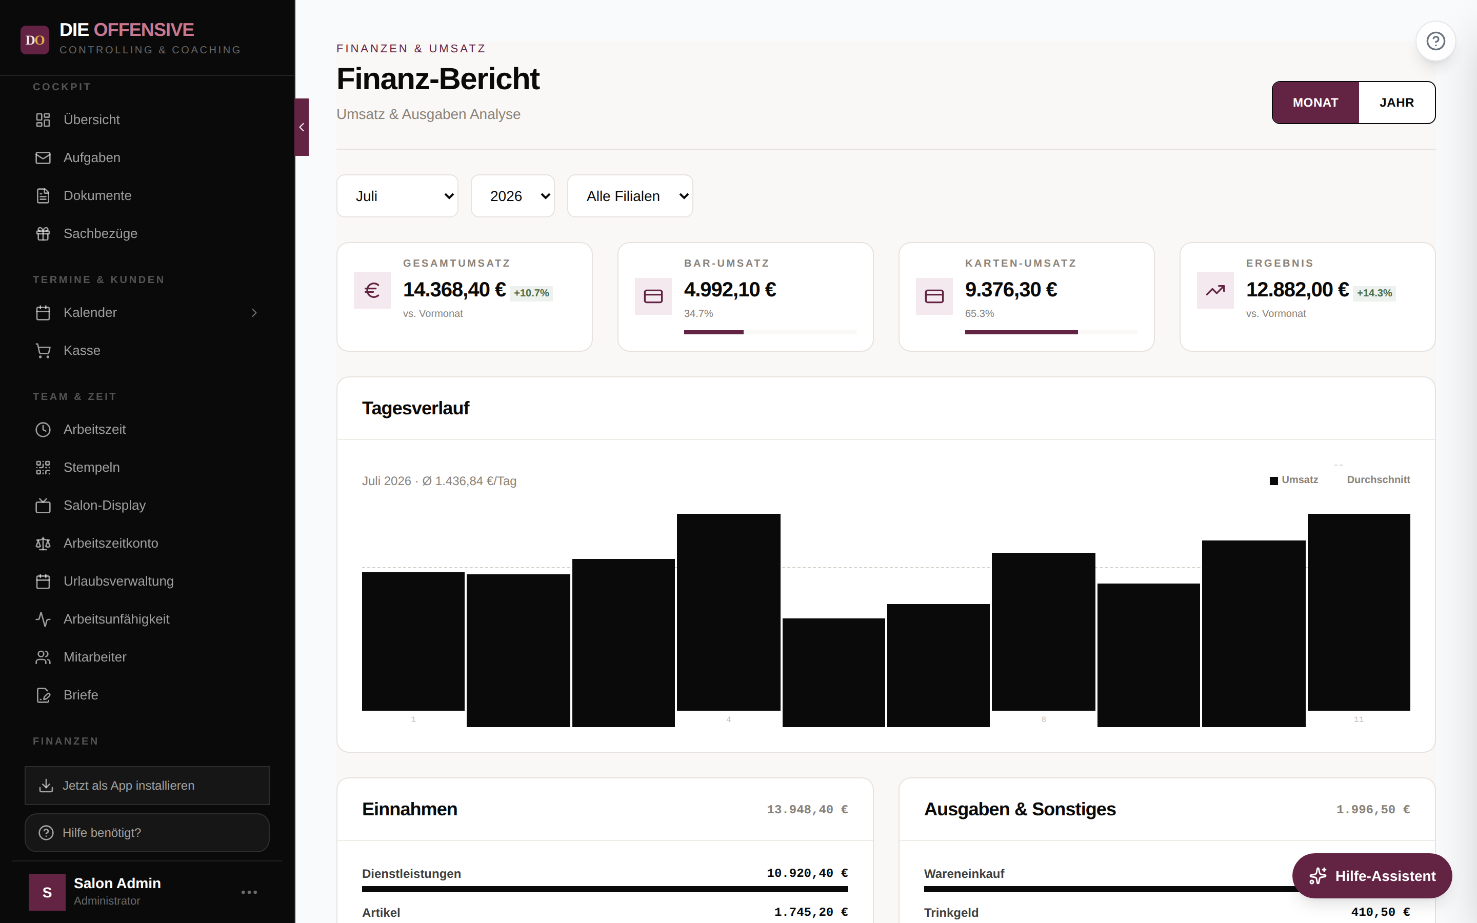The image size is (1477, 923).
Task: Click the Hilfe benötigt? button
Action: (147, 832)
